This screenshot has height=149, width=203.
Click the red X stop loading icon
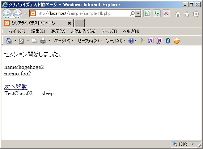coord(166,13)
